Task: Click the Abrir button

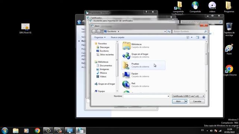Action: point(179,101)
